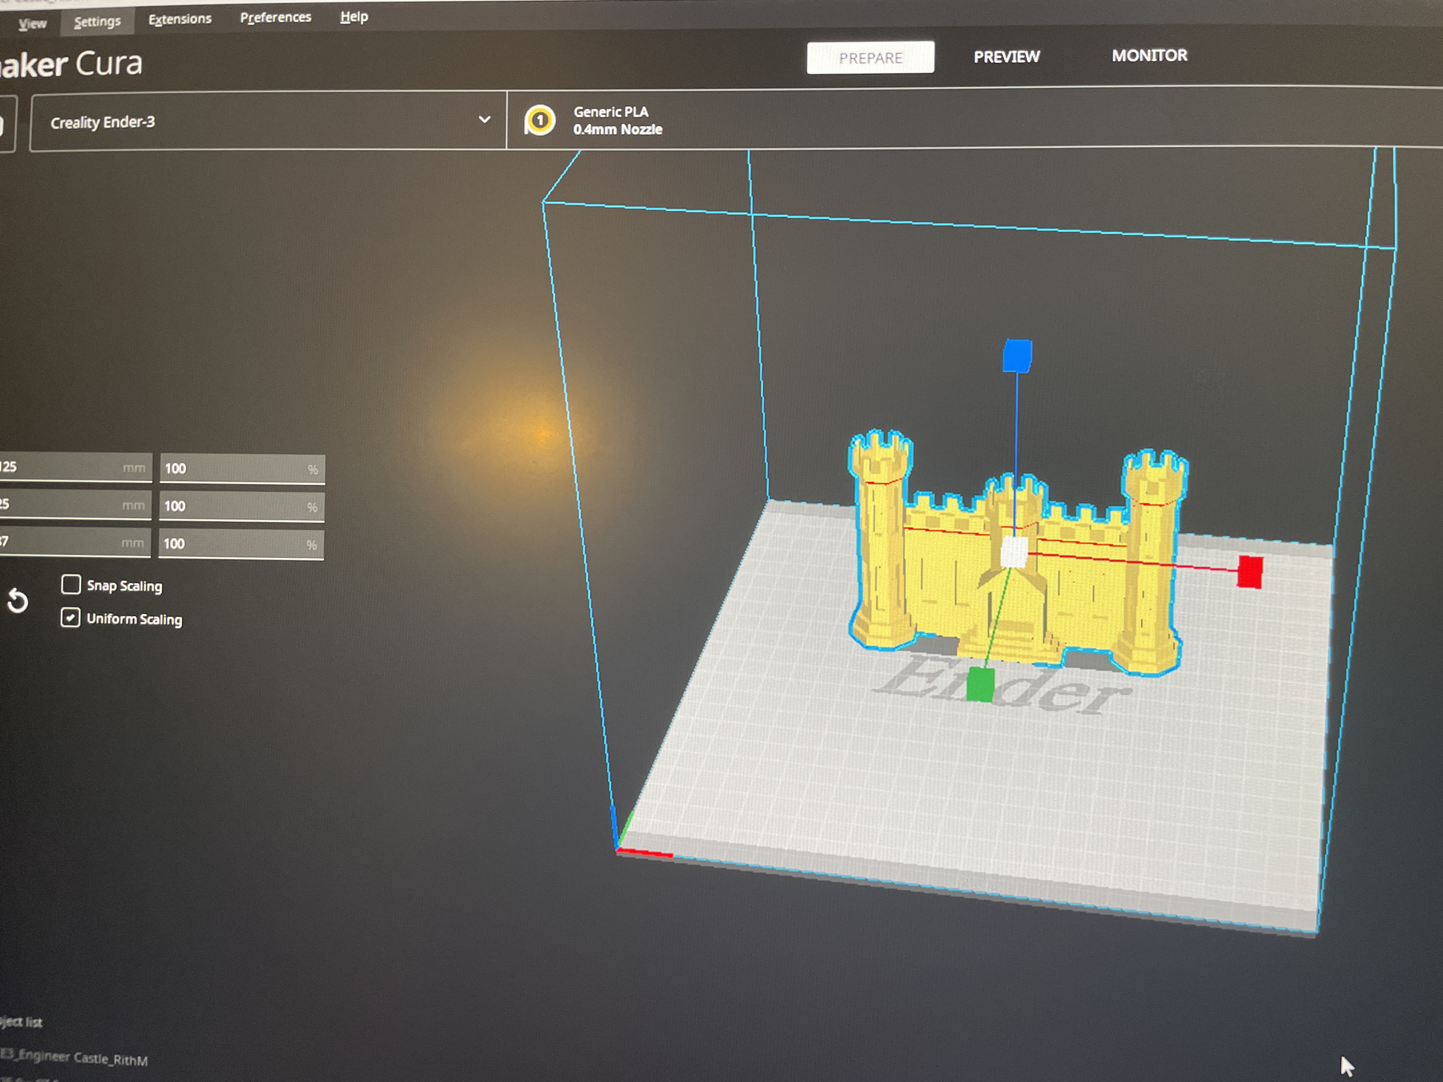Switch to the PREPARE stage
Viewport: 1443px width, 1082px height.
pyautogui.click(x=870, y=57)
